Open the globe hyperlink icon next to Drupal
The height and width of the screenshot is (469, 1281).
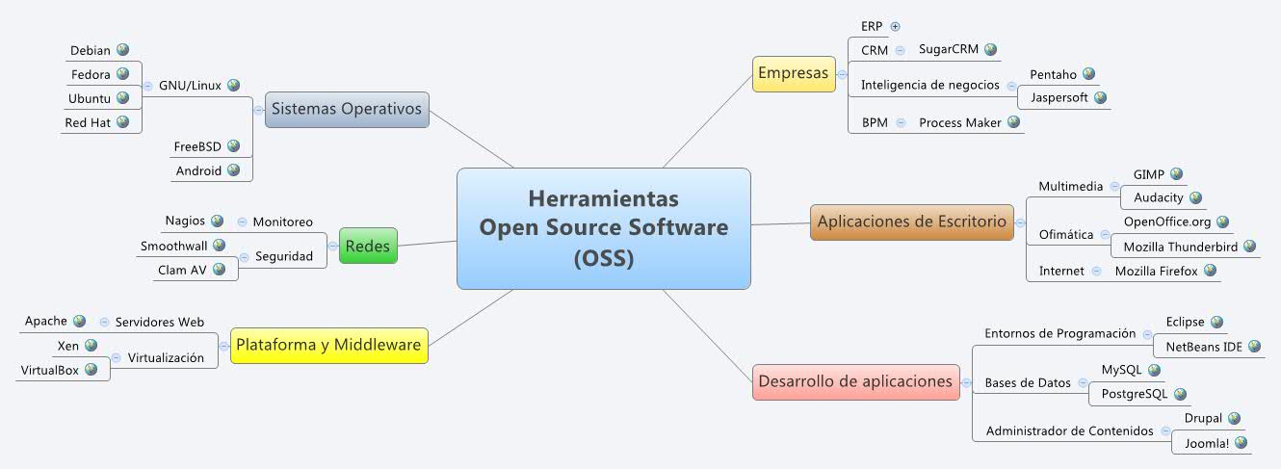(x=1234, y=418)
